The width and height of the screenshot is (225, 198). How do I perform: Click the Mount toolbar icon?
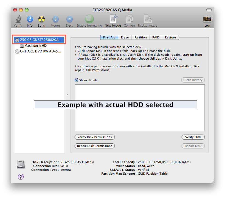point(55,19)
